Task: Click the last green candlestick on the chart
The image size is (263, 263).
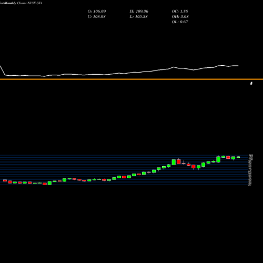Action: [238, 157]
